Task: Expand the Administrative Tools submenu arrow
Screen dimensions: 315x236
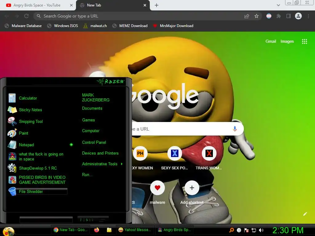Action: click(x=122, y=164)
